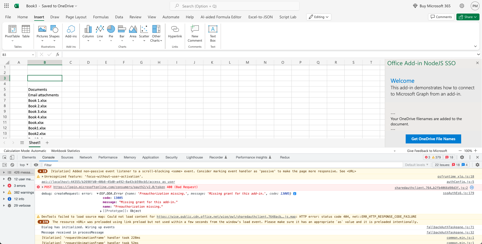Zoom in using the plus control
482x244 pixels.
(x=476, y=151)
